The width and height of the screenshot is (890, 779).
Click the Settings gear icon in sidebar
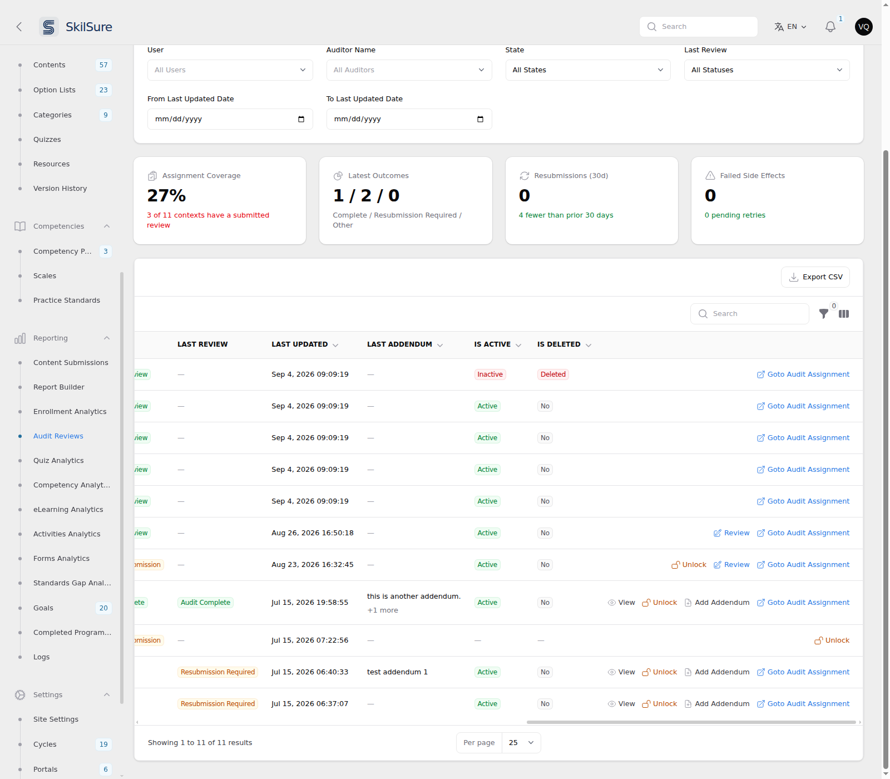[x=20, y=695]
